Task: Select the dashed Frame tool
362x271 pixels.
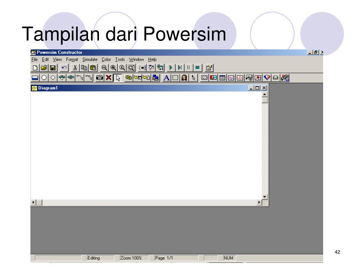Action: 175,78
